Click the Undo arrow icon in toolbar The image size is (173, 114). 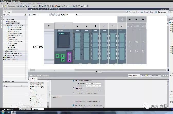click(32, 6)
